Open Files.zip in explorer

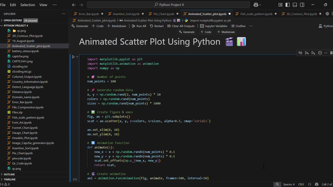pyautogui.click(x=17, y=112)
